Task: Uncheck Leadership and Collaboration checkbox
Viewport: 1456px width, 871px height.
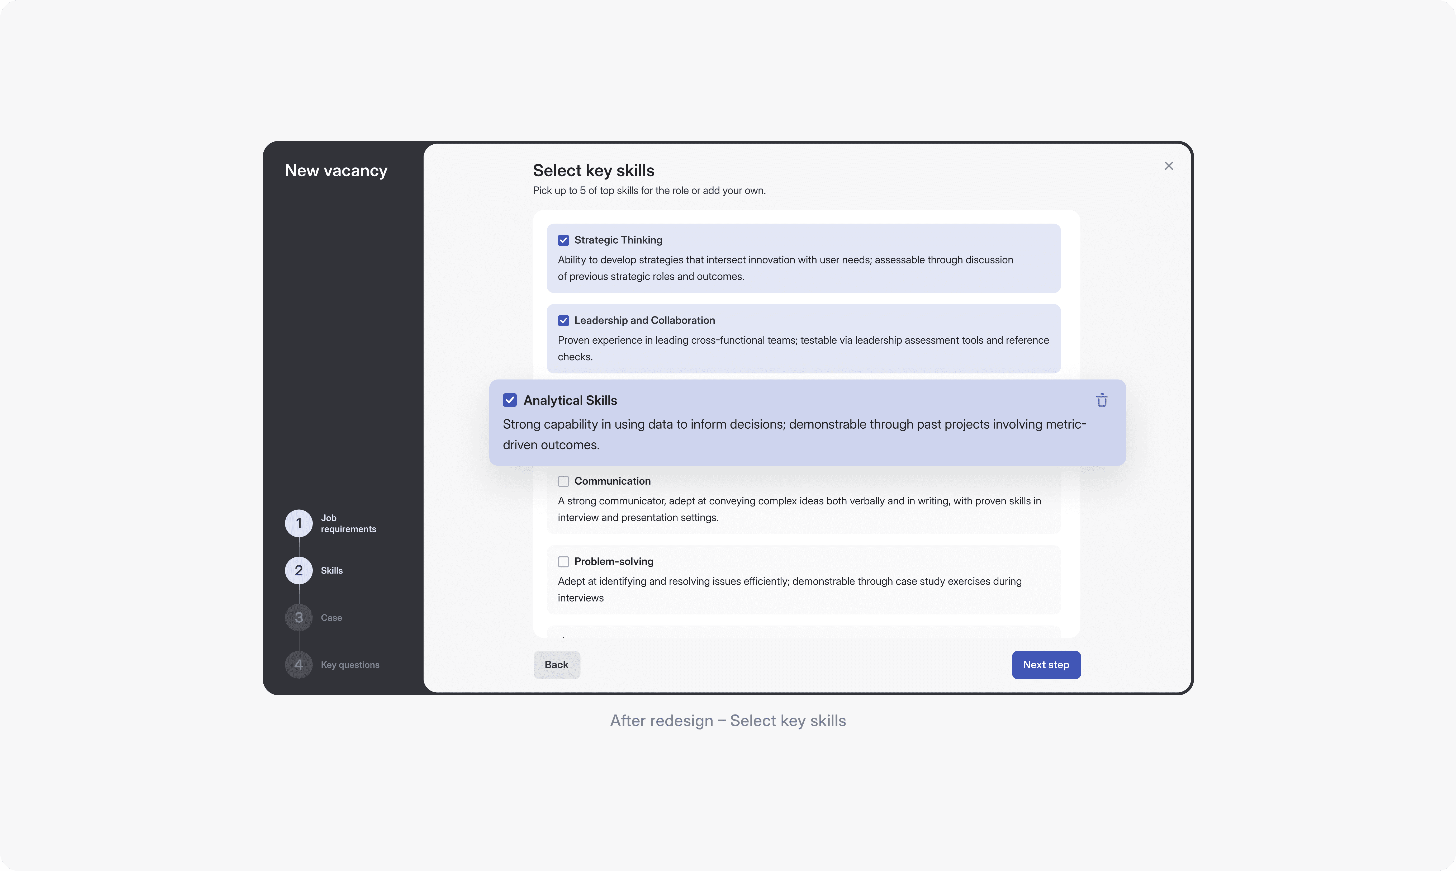Action: tap(563, 320)
